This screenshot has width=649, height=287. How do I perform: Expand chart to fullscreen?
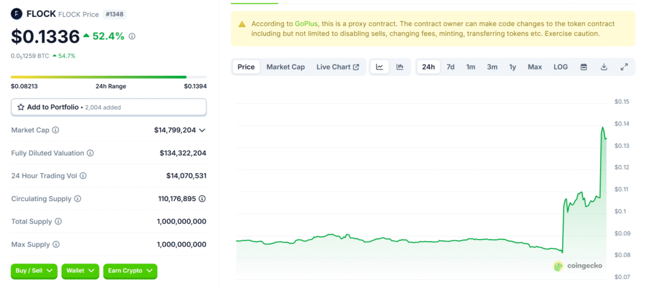coord(624,67)
